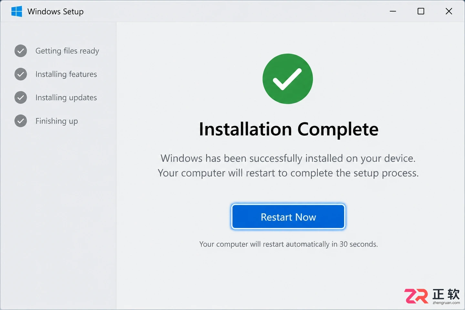Click the red ZR watermark logo

click(416, 296)
